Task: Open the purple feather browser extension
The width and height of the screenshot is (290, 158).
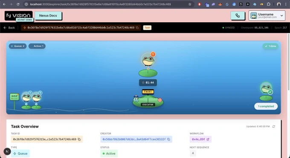Action: pyautogui.click(x=213, y=4)
